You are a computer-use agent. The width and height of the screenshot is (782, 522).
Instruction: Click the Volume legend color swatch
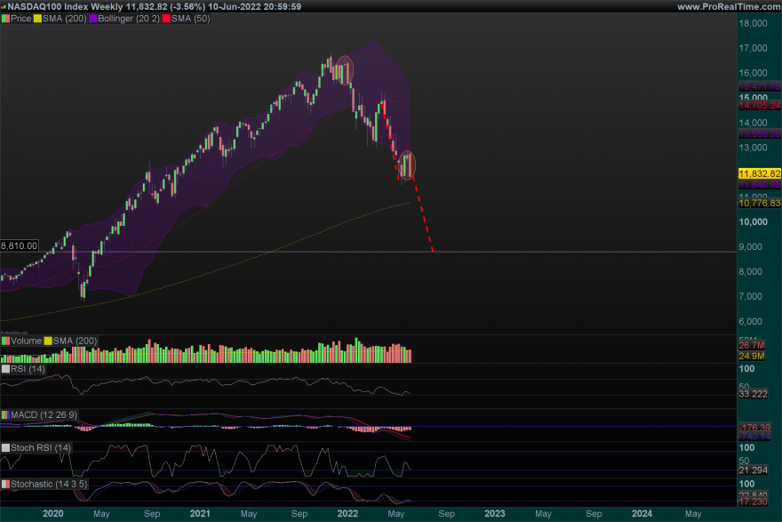point(5,341)
